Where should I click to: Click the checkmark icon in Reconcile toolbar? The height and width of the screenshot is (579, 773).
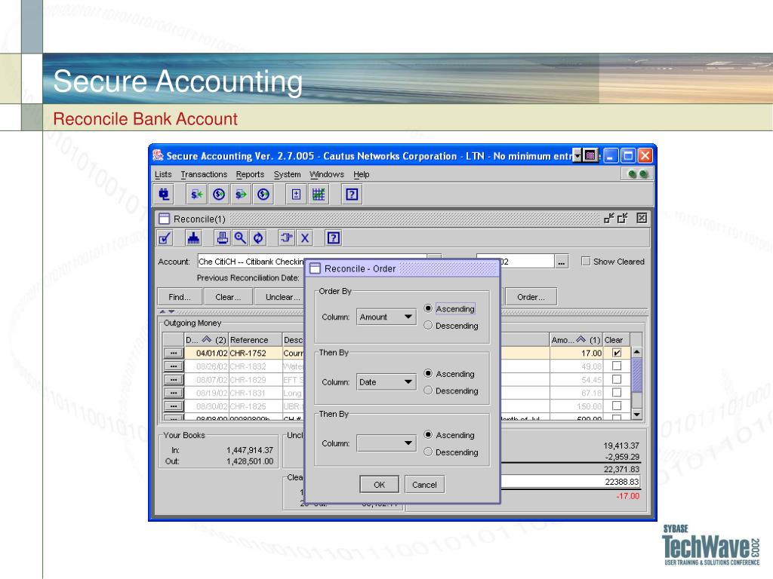165,238
